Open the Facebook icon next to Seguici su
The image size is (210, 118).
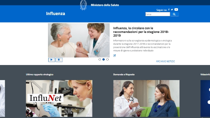click(169, 10)
